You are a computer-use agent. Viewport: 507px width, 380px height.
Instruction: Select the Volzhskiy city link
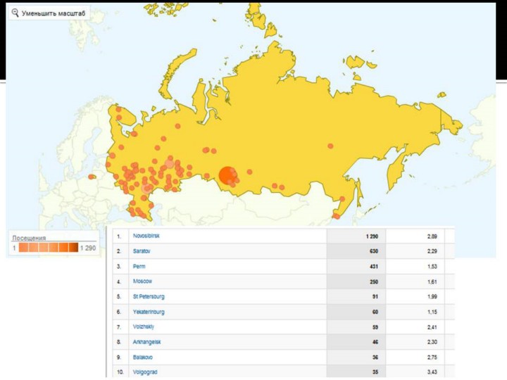coord(145,327)
